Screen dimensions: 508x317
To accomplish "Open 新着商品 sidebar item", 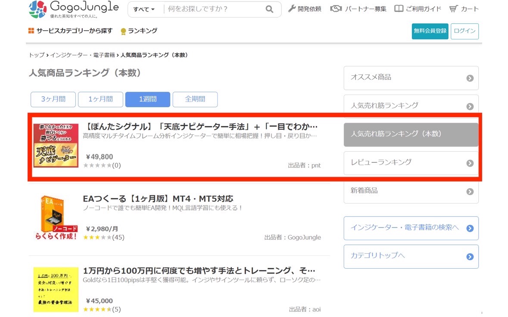I will pos(411,192).
